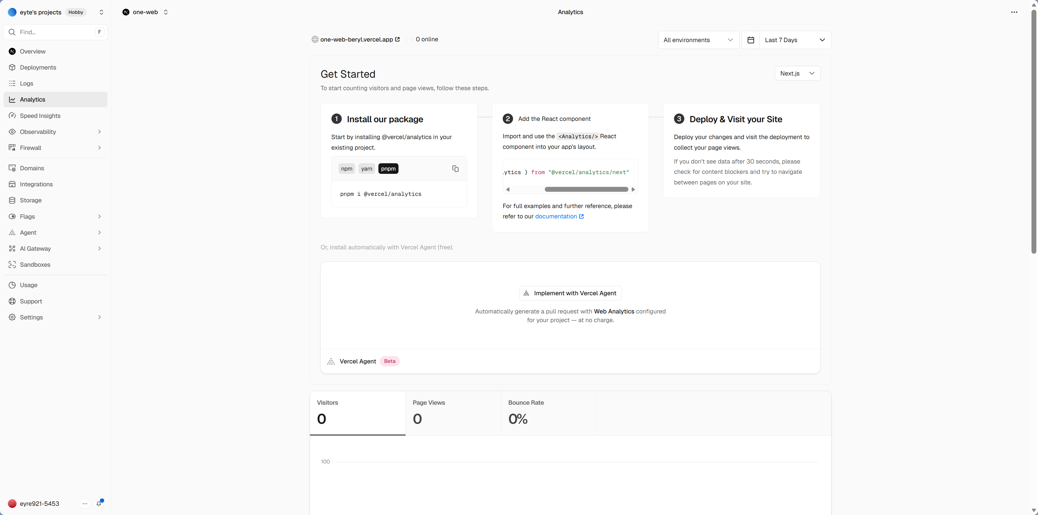Open the top-right three-dots menu
This screenshot has width=1038, height=515.
point(1014,12)
